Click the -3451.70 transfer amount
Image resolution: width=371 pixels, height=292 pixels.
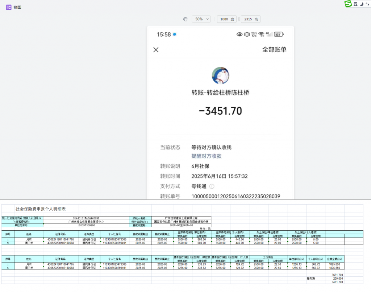pyautogui.click(x=220, y=111)
